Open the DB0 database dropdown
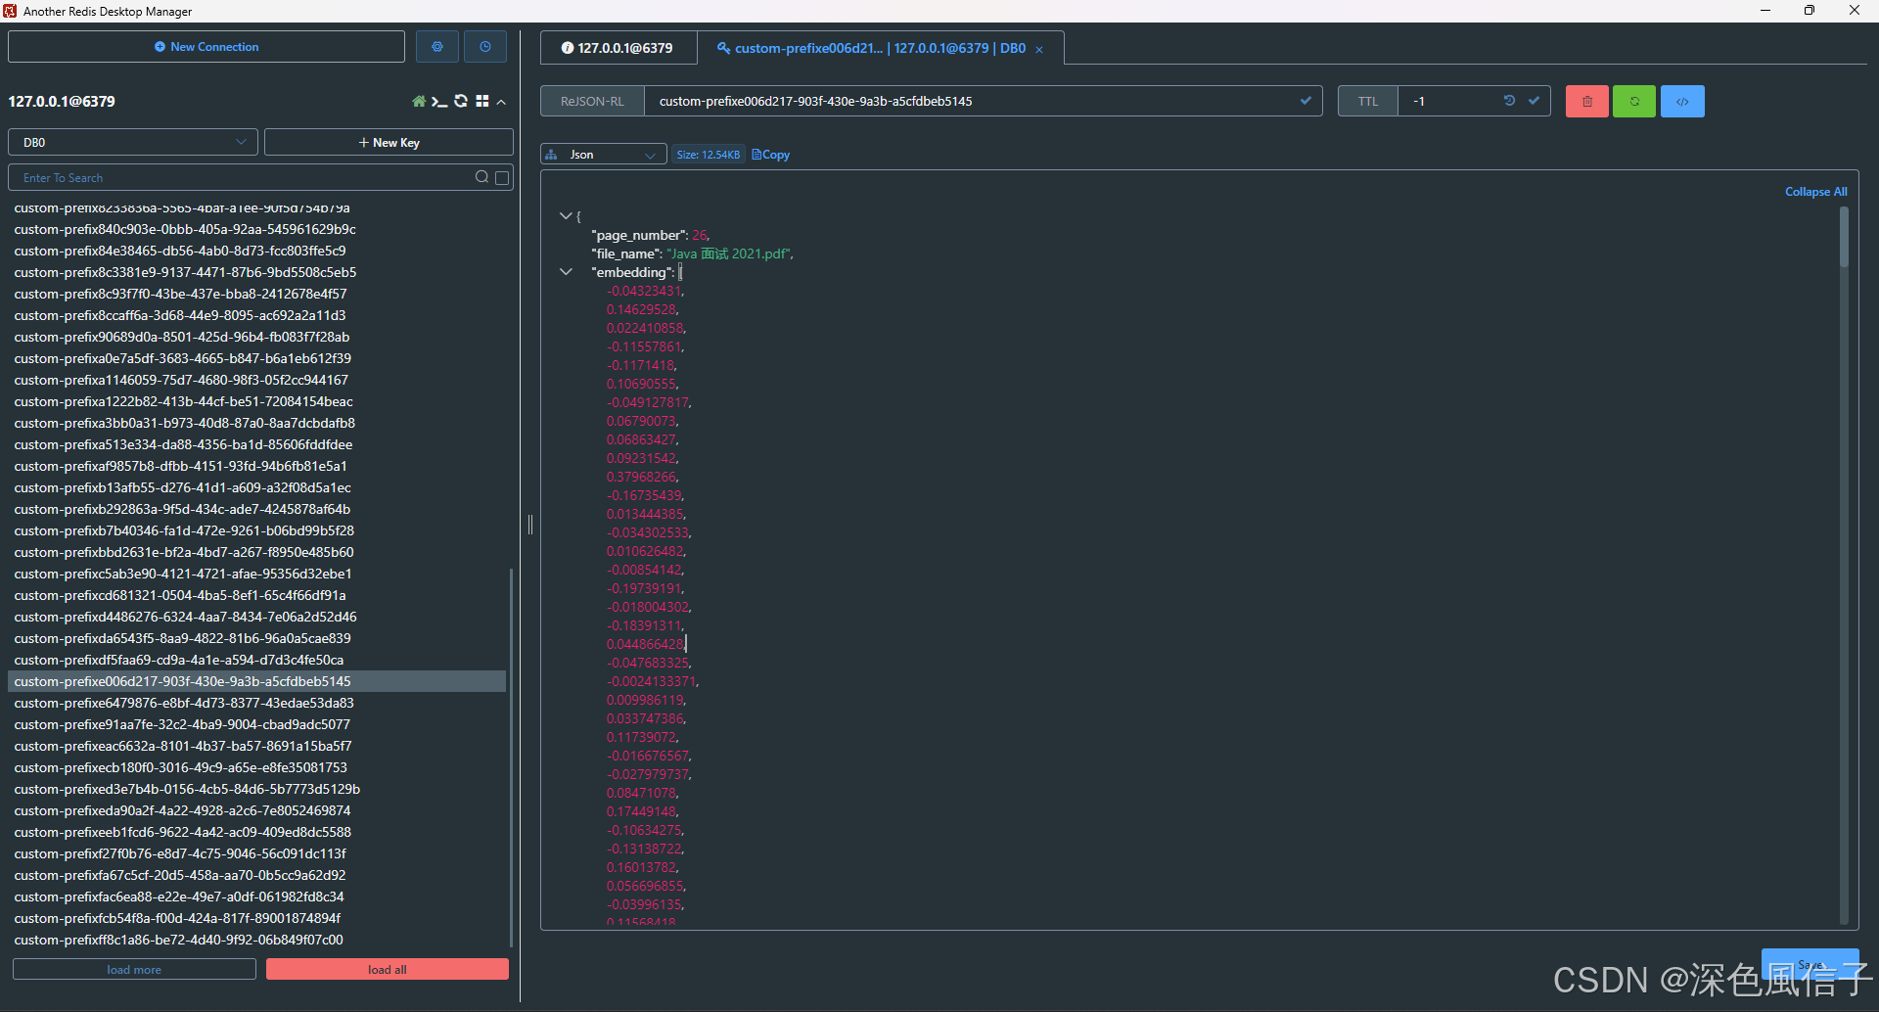The height and width of the screenshot is (1012, 1879). 133,142
